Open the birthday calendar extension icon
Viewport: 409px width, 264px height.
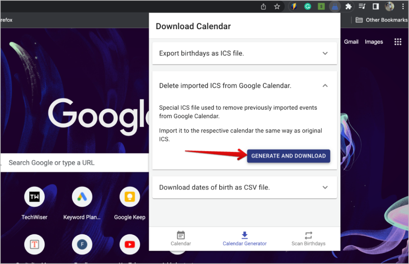pos(335,6)
